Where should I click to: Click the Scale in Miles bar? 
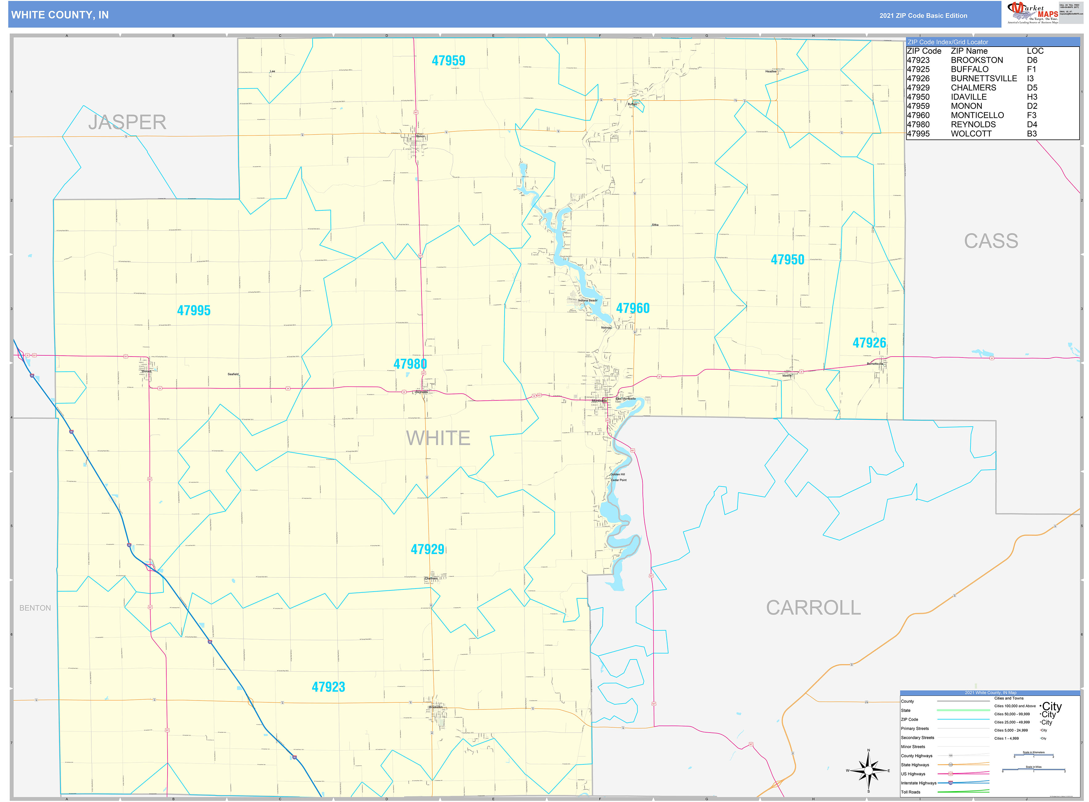1034,770
